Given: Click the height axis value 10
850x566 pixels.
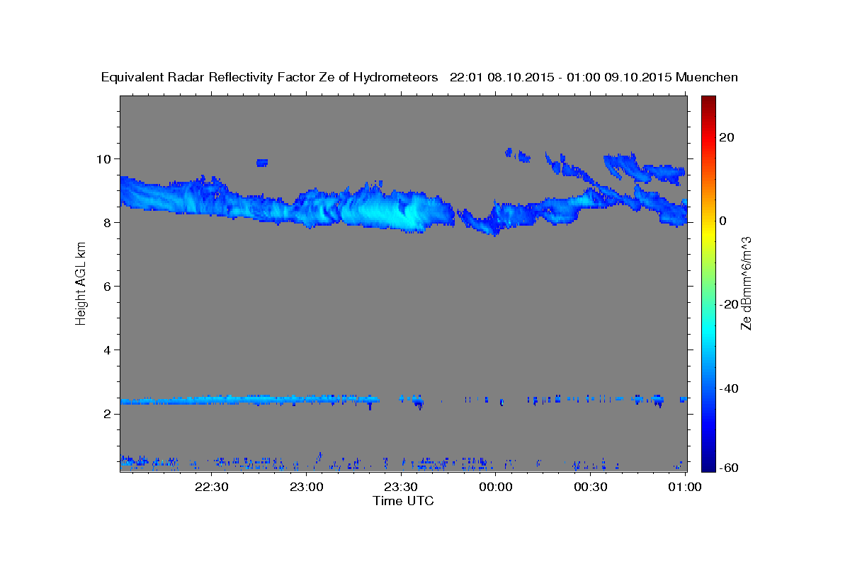Looking at the screenshot, I should pos(105,158).
